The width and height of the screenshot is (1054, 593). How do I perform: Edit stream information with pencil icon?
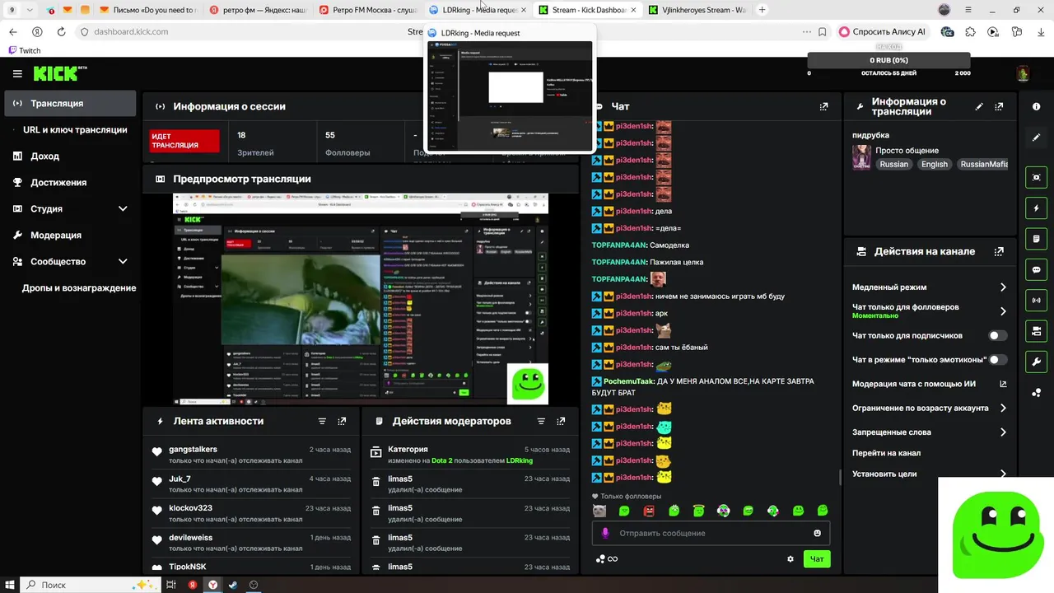tap(979, 106)
